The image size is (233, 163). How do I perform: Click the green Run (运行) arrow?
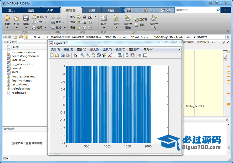point(116,18)
